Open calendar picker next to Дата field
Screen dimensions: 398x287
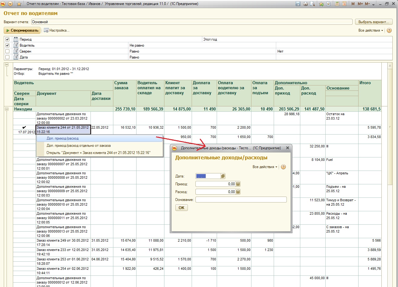[223, 176]
